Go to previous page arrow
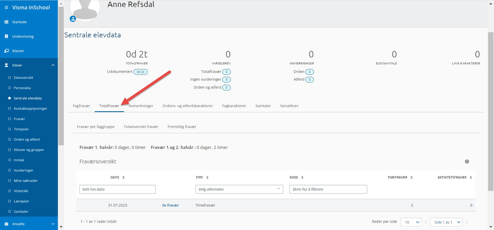The height and width of the screenshot is (230, 494). (426, 222)
